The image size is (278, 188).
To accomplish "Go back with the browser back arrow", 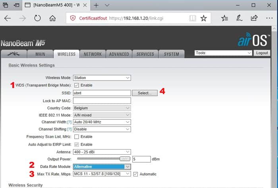I will (8, 18).
